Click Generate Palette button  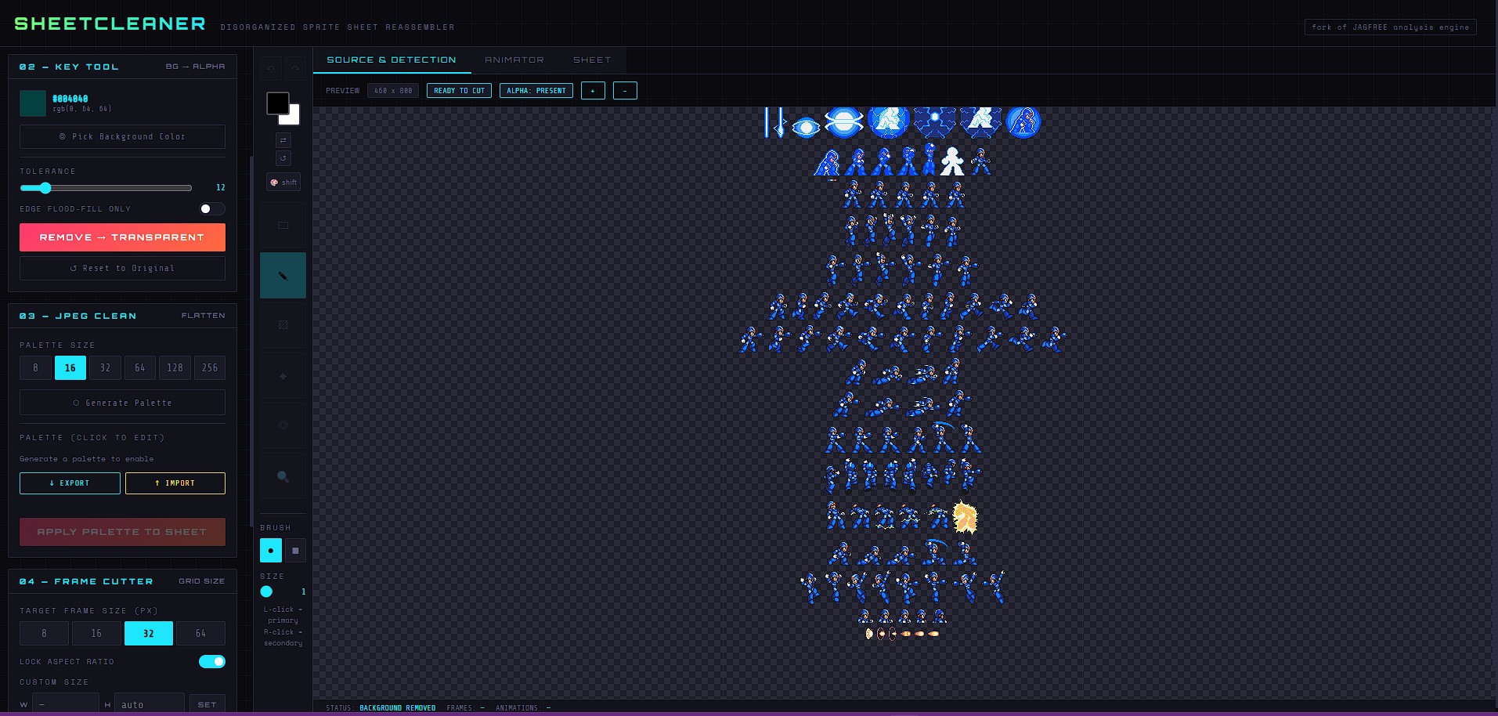122,403
